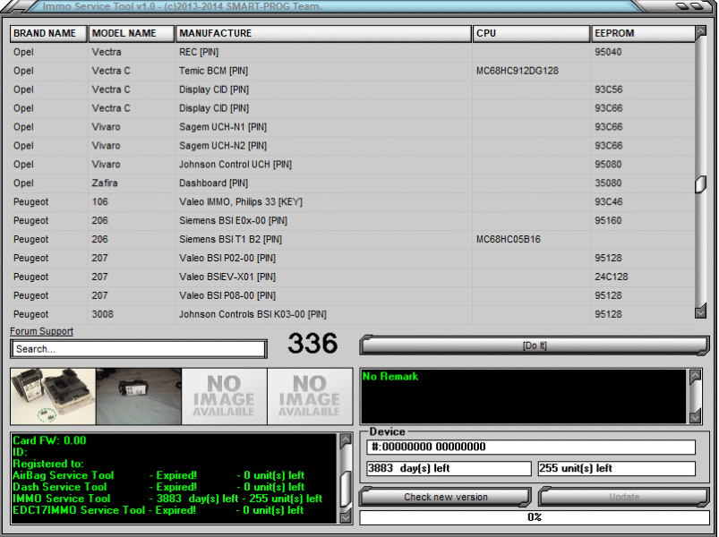Screen dimensions: 719x537
Task: Click the remark box scroll-up arrow
Action: click(x=695, y=376)
